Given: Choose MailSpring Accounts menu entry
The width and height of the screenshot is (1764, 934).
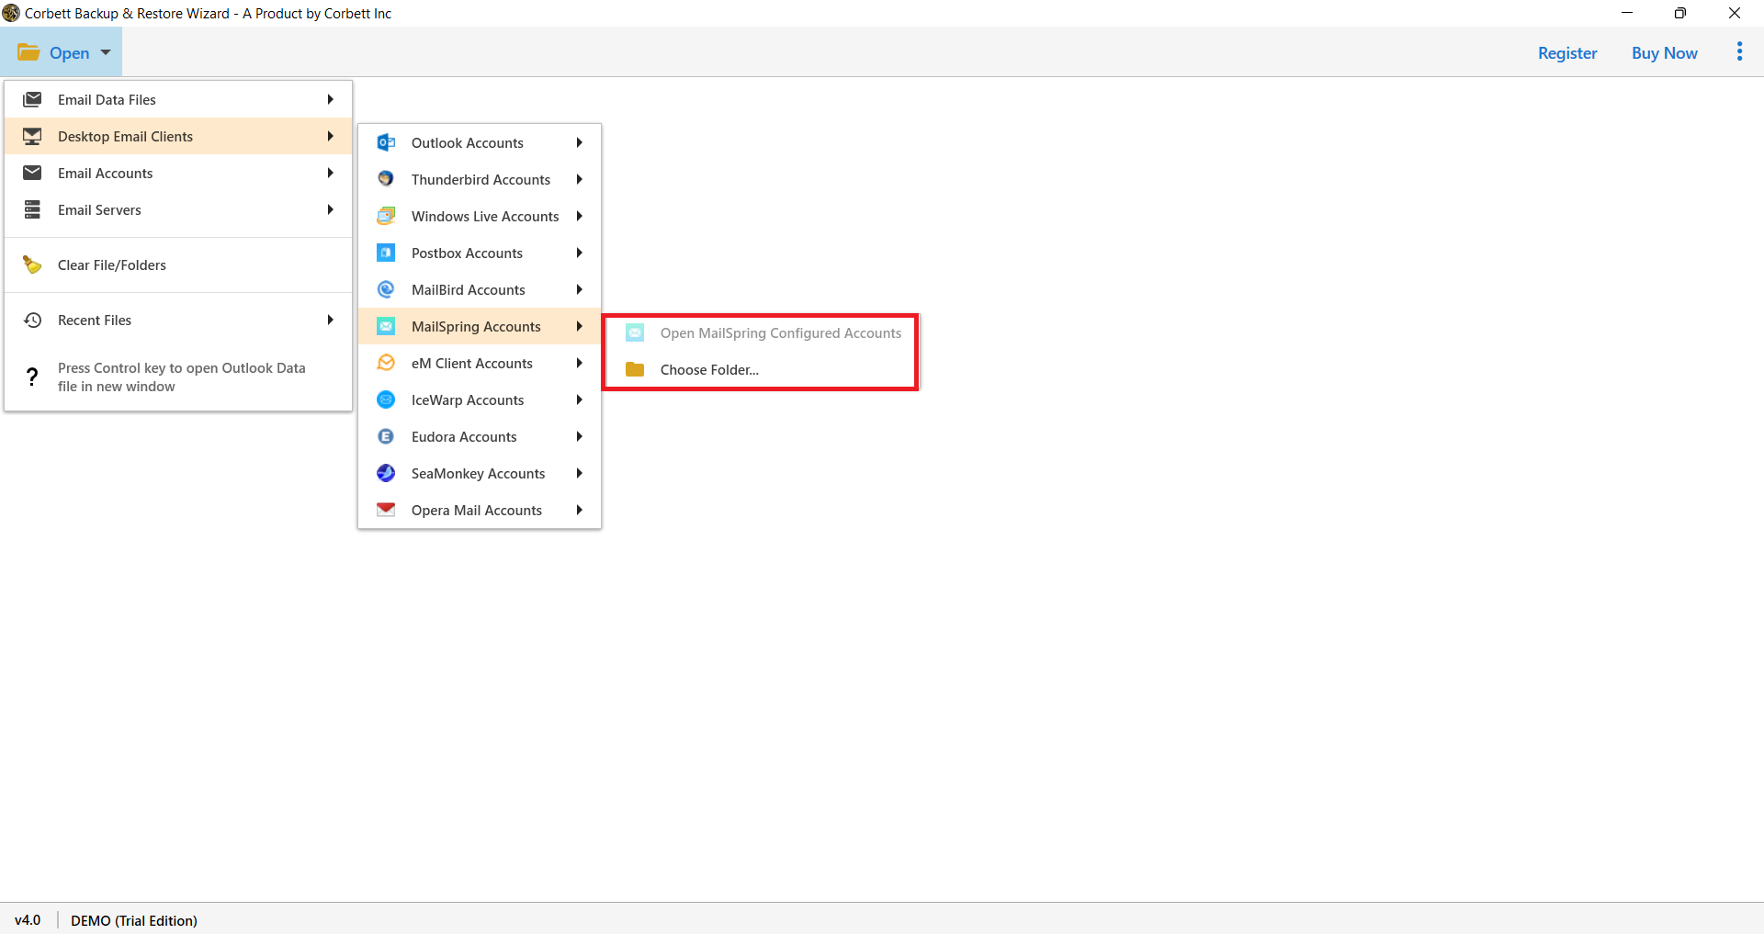Looking at the screenshot, I should (x=480, y=326).
